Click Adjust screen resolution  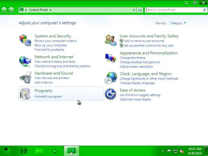coord(136,67)
